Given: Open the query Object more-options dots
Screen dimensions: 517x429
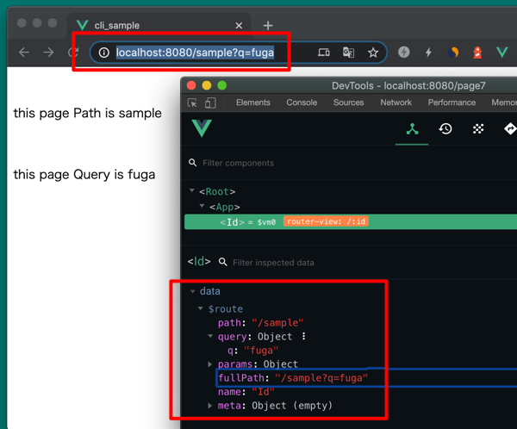Looking at the screenshot, I should (x=303, y=336).
